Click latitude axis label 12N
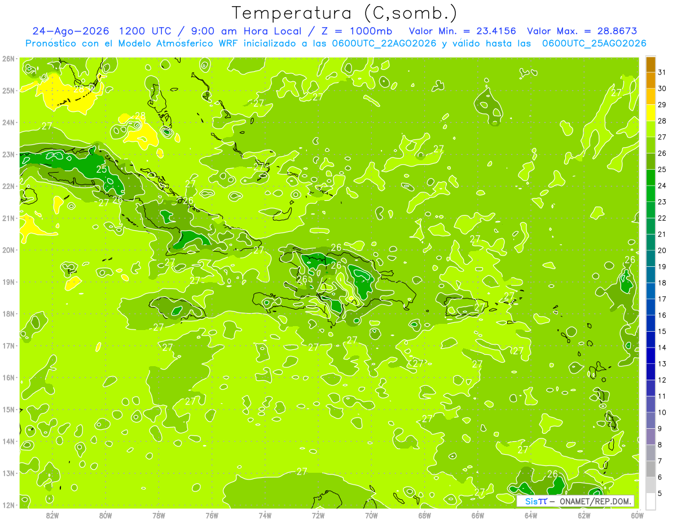The width and height of the screenshot is (677, 523). pos(8,505)
